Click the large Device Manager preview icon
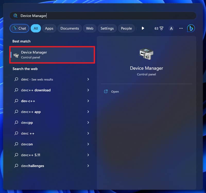This screenshot has height=193, width=206. (x=146, y=54)
